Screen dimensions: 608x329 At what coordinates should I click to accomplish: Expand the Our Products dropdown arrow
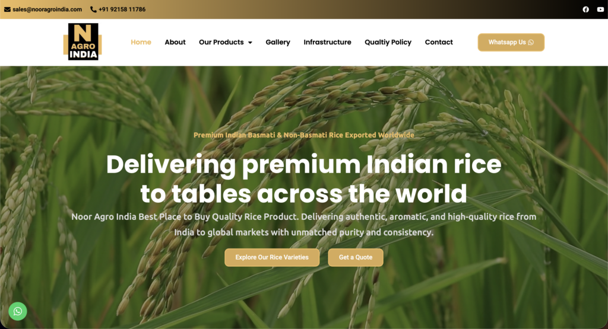point(250,43)
